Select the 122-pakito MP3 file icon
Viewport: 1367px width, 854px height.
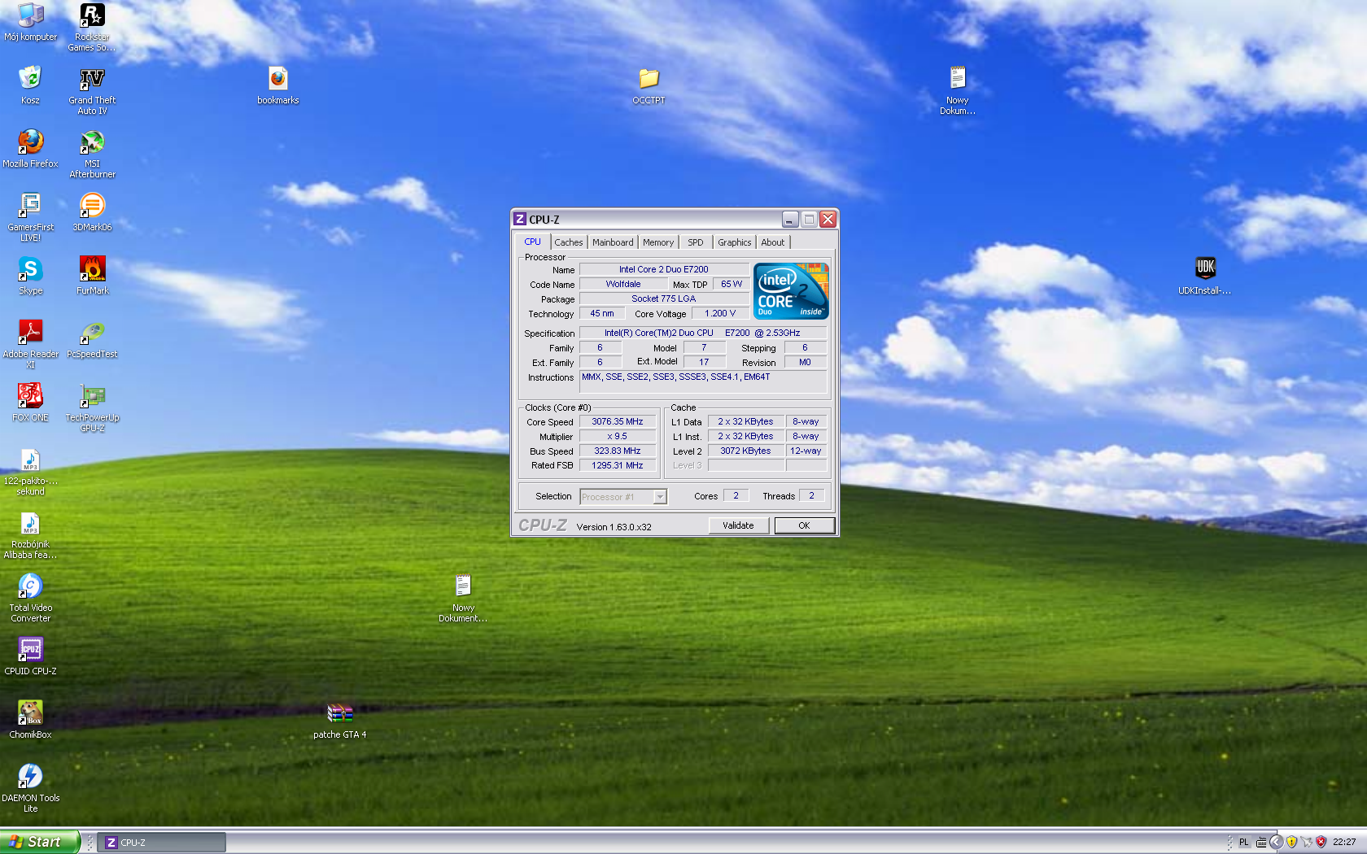[x=30, y=471]
